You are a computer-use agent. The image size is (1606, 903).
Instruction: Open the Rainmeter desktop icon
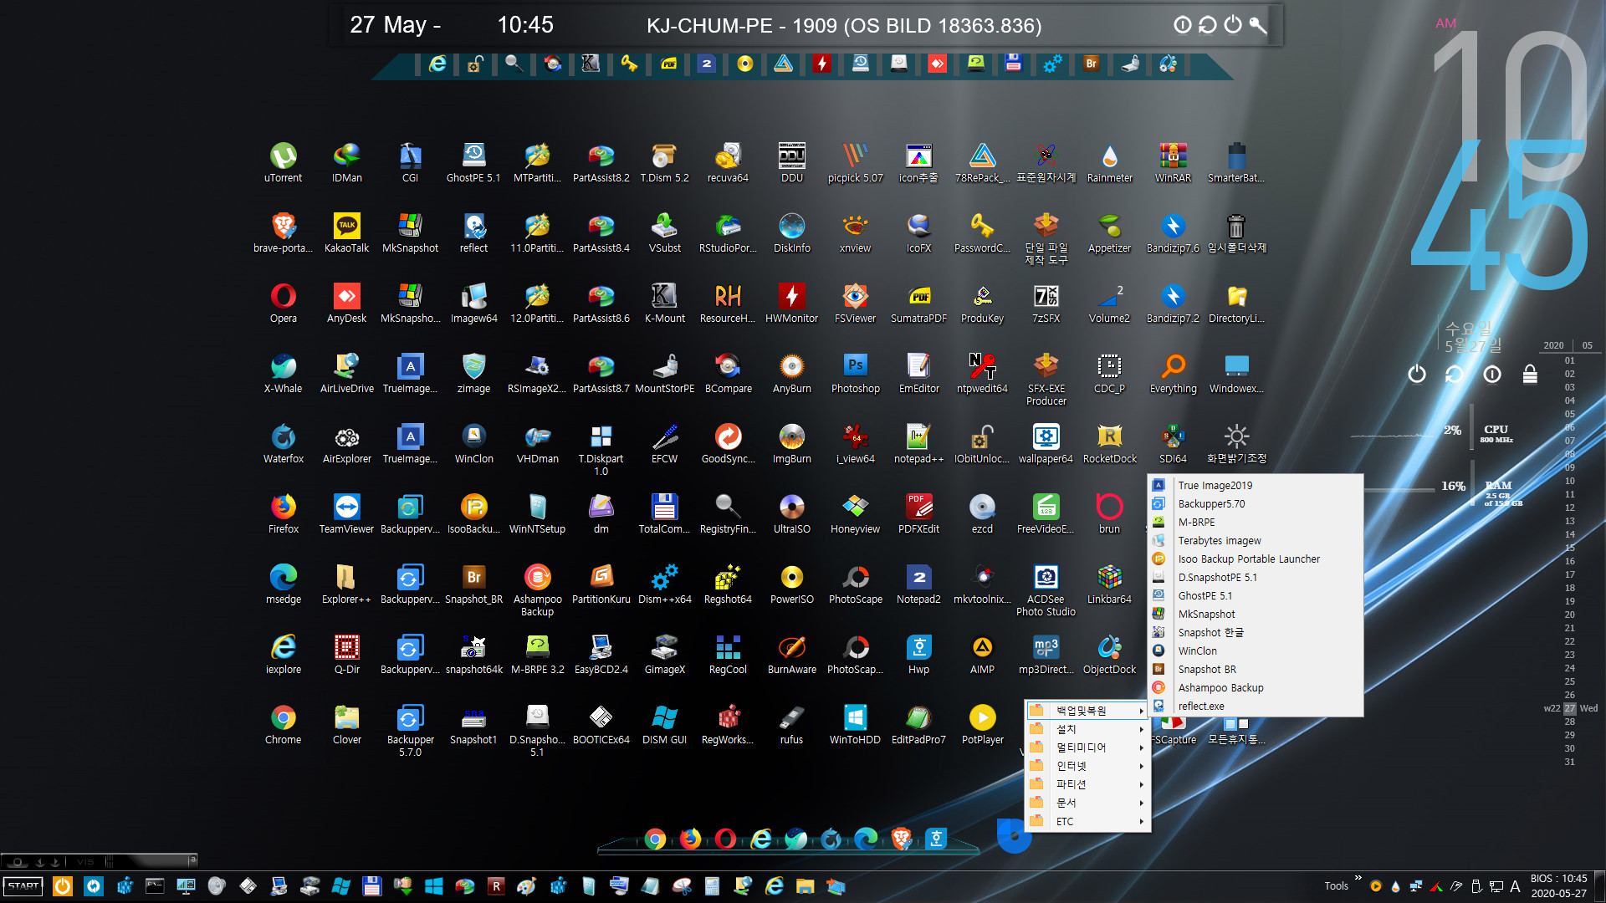[1109, 162]
